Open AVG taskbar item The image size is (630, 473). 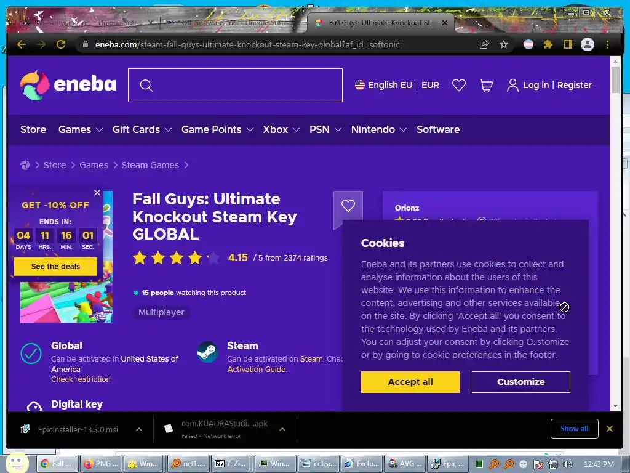coord(405,464)
